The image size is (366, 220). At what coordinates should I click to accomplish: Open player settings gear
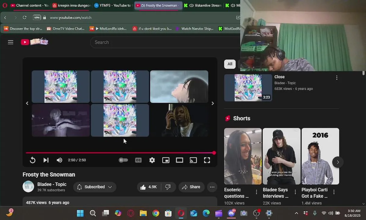152,160
